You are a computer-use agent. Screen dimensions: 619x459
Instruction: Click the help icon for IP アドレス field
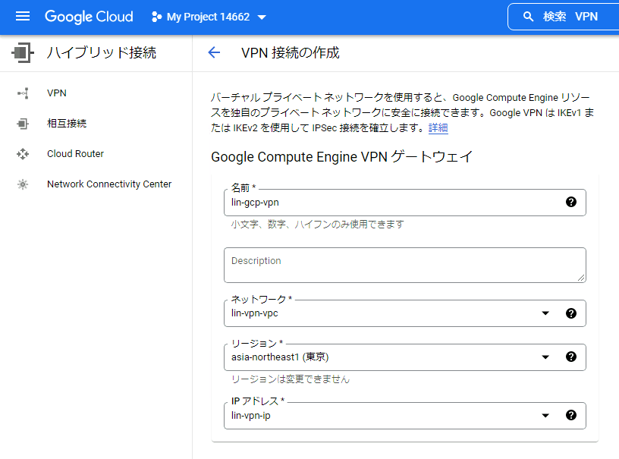click(571, 415)
